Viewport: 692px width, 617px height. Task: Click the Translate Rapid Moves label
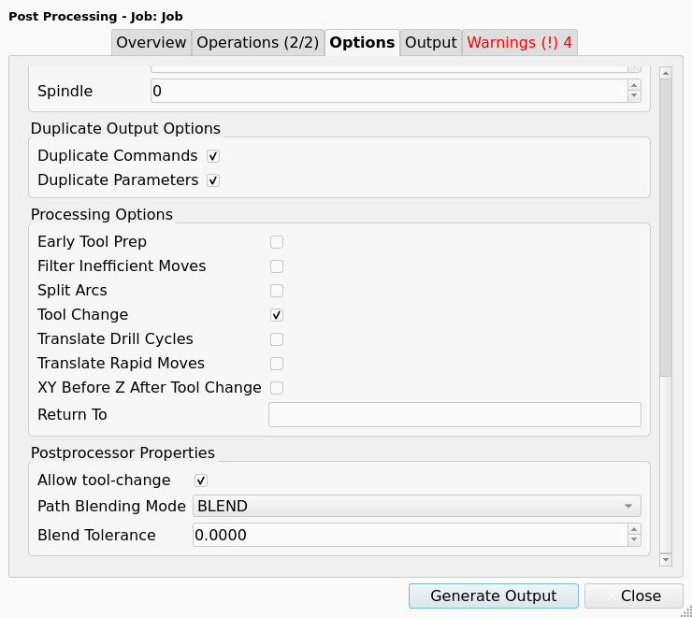click(x=121, y=364)
